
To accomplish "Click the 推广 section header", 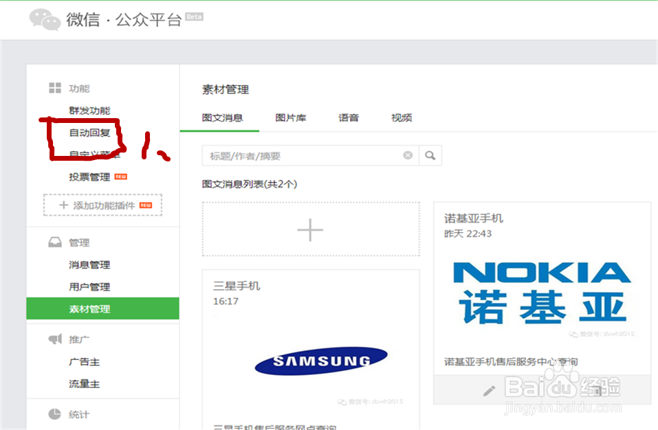I will pos(79,339).
